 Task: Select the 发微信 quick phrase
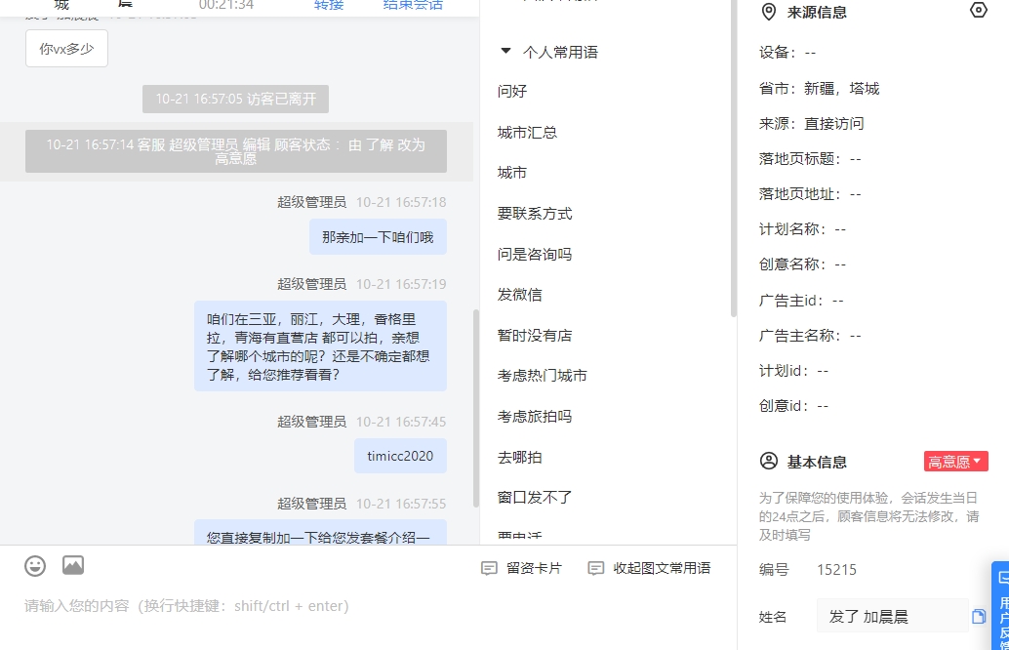[x=520, y=296]
